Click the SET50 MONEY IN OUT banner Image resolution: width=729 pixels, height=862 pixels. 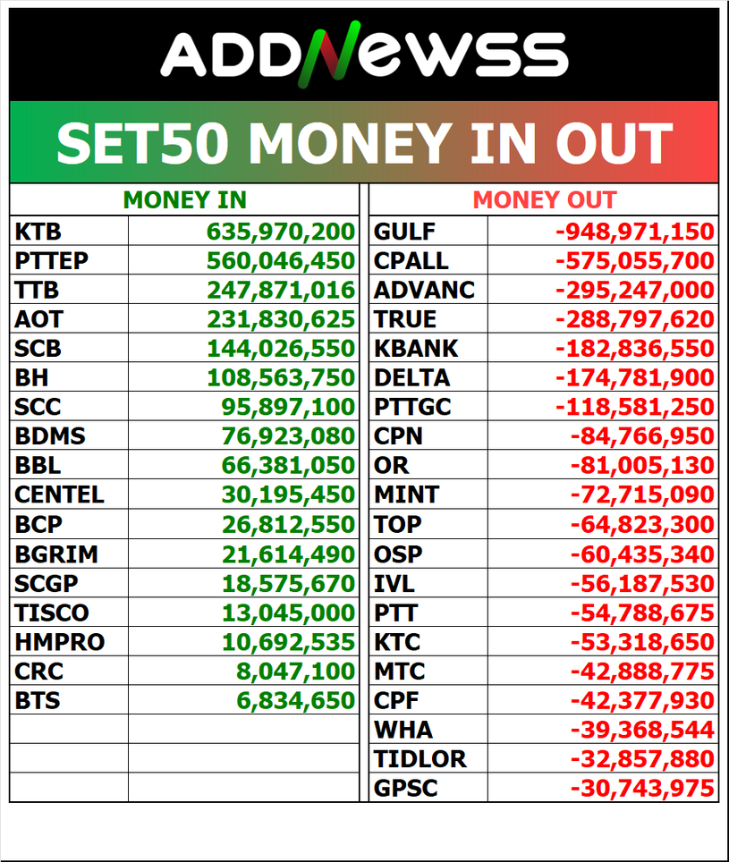(x=364, y=143)
